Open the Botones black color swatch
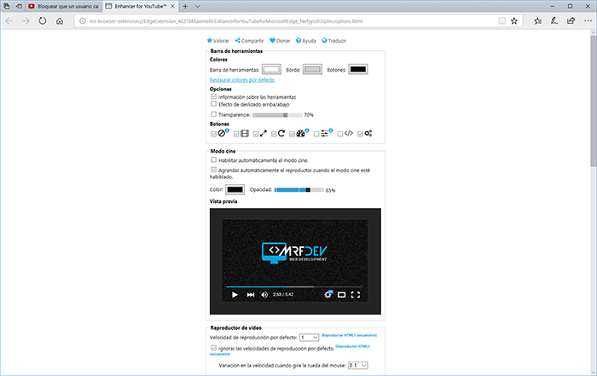Screen dimensions: 597x376 358,69
